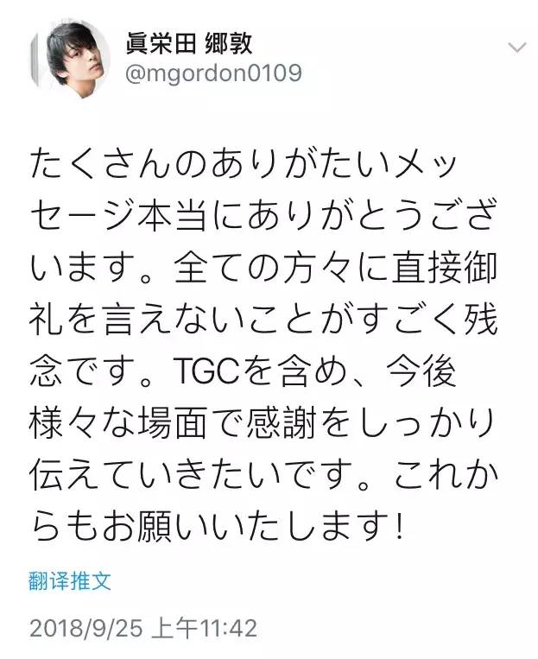This screenshot has width=538, height=659.
Task: Tap tweet line starting with セージ本当に
Action: click(x=263, y=216)
